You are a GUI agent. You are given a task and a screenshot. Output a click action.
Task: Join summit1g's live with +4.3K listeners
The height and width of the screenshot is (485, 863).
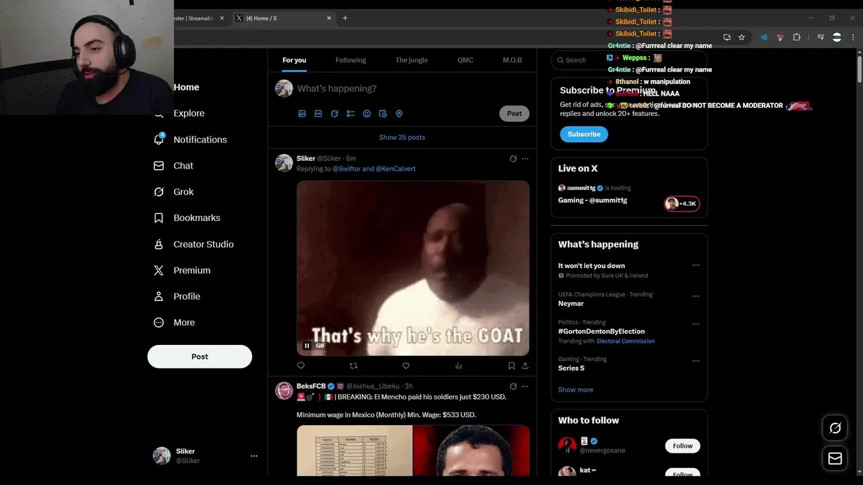pyautogui.click(x=682, y=203)
